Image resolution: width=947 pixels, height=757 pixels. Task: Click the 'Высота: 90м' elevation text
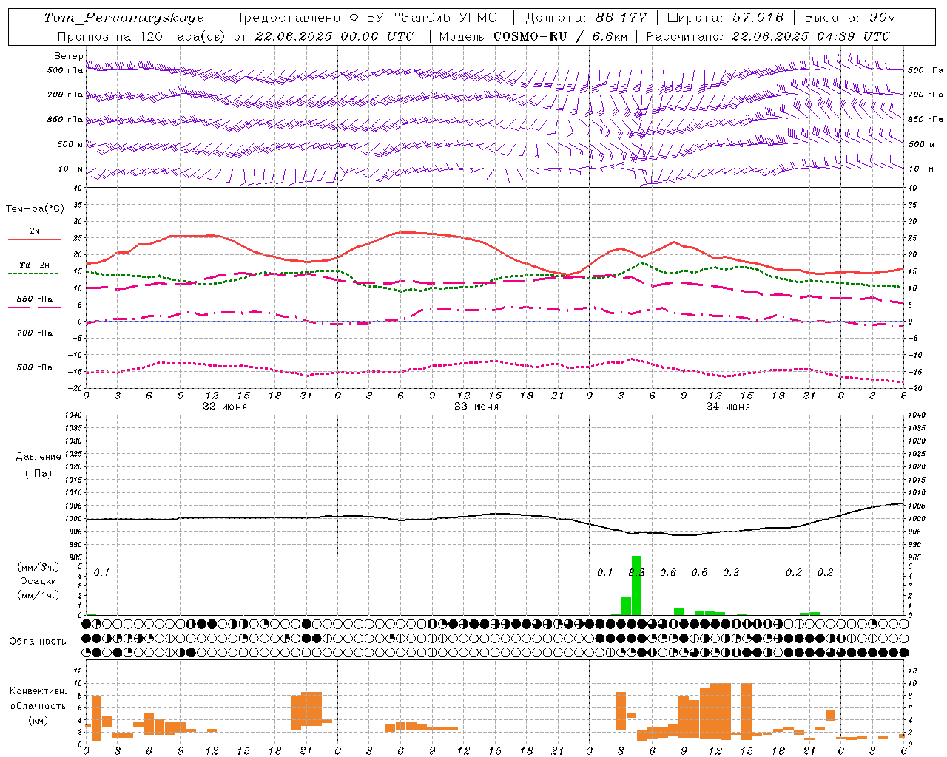(x=850, y=18)
